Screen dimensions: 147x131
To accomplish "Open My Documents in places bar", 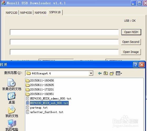I will click(12, 112).
